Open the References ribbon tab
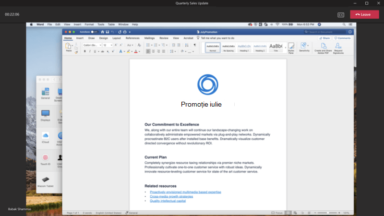This screenshot has height=216, width=384. [x=132, y=38]
